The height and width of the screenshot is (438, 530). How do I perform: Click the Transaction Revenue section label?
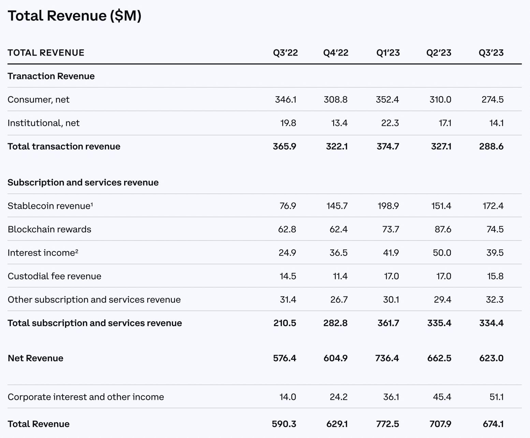tap(51, 76)
